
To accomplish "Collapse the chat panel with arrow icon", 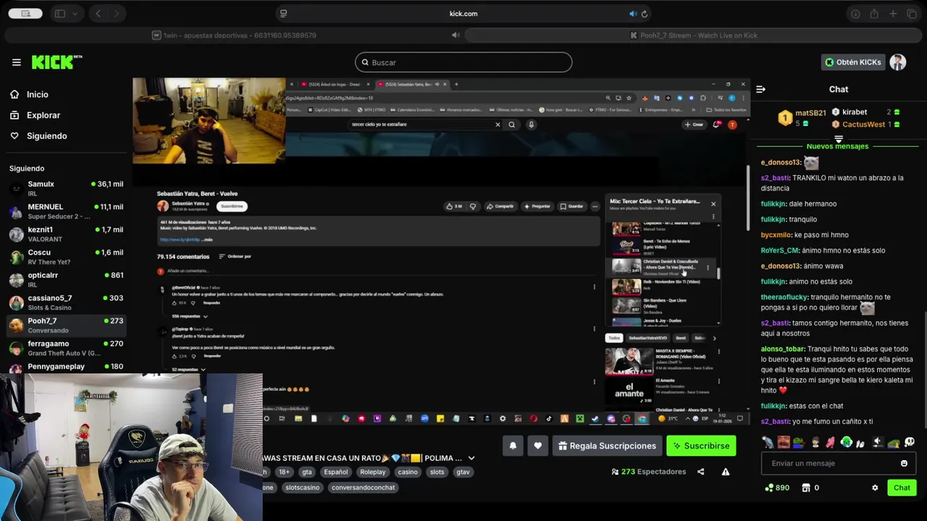I will pos(760,89).
